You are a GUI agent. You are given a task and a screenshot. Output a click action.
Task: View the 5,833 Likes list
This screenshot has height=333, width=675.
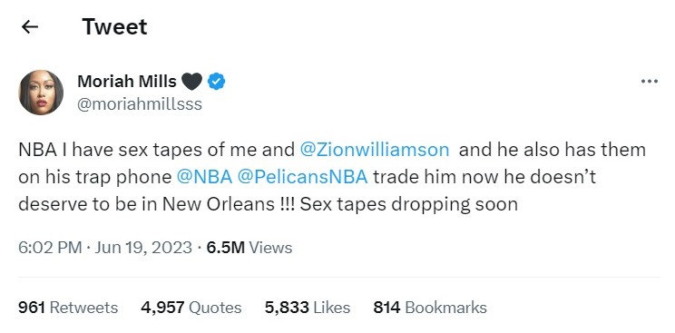pyautogui.click(x=308, y=308)
